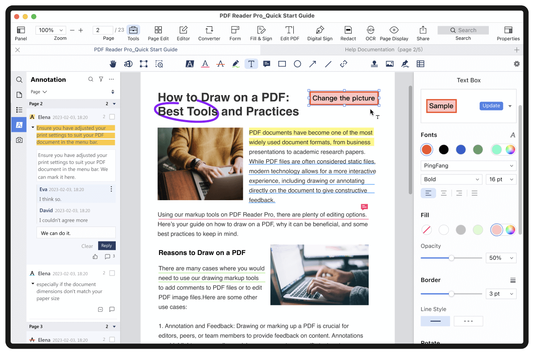
Task: Open the zoom percentage dropdown
Action: (x=50, y=30)
